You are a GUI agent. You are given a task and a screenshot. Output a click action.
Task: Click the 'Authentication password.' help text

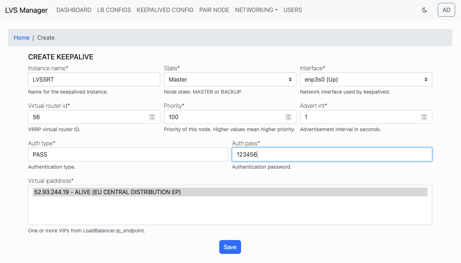tap(262, 167)
